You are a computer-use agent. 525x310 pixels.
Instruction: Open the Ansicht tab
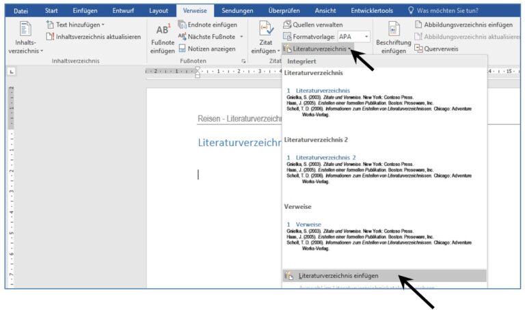click(x=325, y=11)
